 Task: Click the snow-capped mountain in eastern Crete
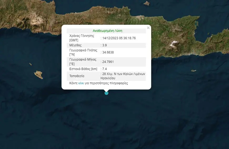point(174,44)
